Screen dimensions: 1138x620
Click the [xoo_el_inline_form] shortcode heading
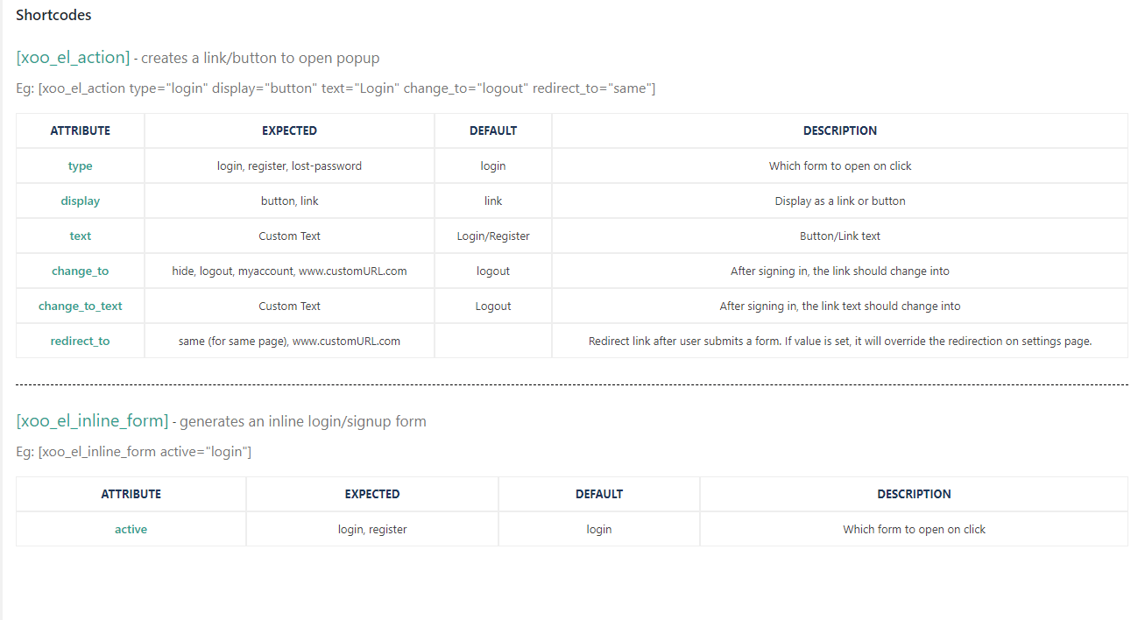click(x=92, y=421)
